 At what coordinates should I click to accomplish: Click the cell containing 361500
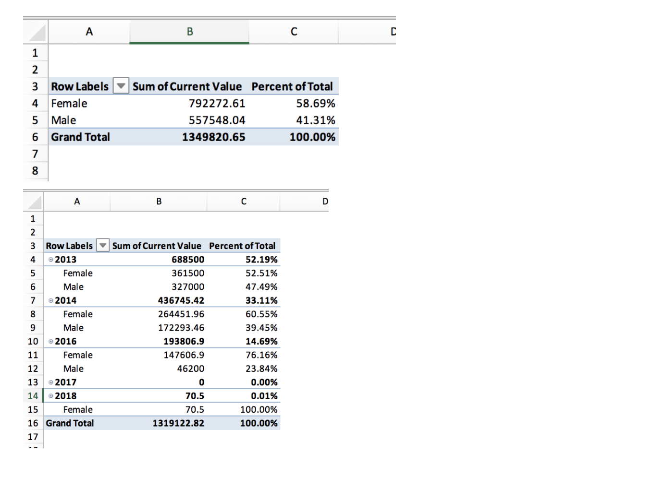click(x=159, y=273)
